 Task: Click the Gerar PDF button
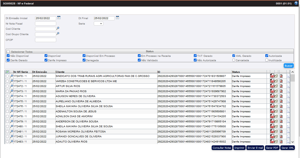(272, 148)
